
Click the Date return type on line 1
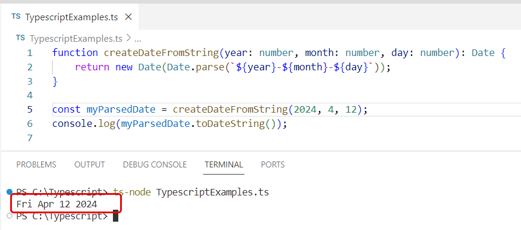483,53
